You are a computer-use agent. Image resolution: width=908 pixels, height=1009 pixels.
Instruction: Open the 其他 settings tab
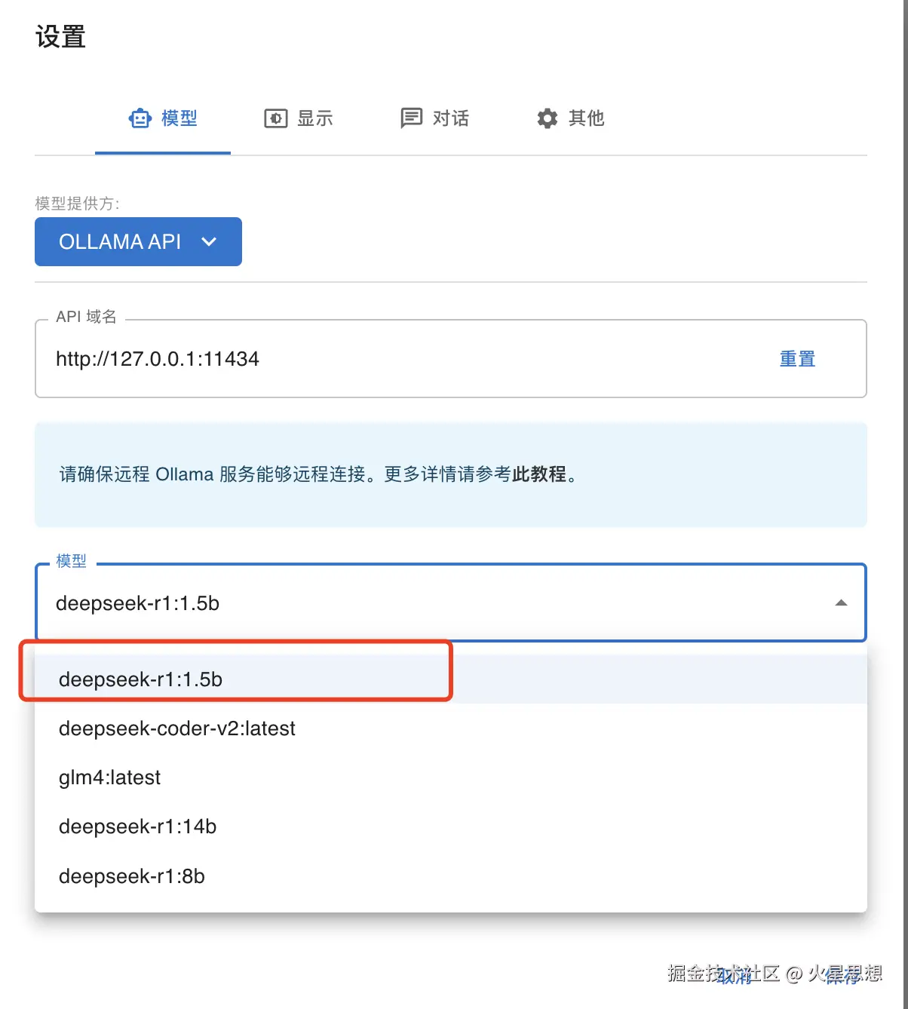pyautogui.click(x=570, y=118)
